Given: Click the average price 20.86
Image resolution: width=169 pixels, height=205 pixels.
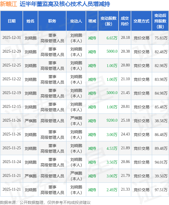Looking at the screenshot, I should [125, 162].
